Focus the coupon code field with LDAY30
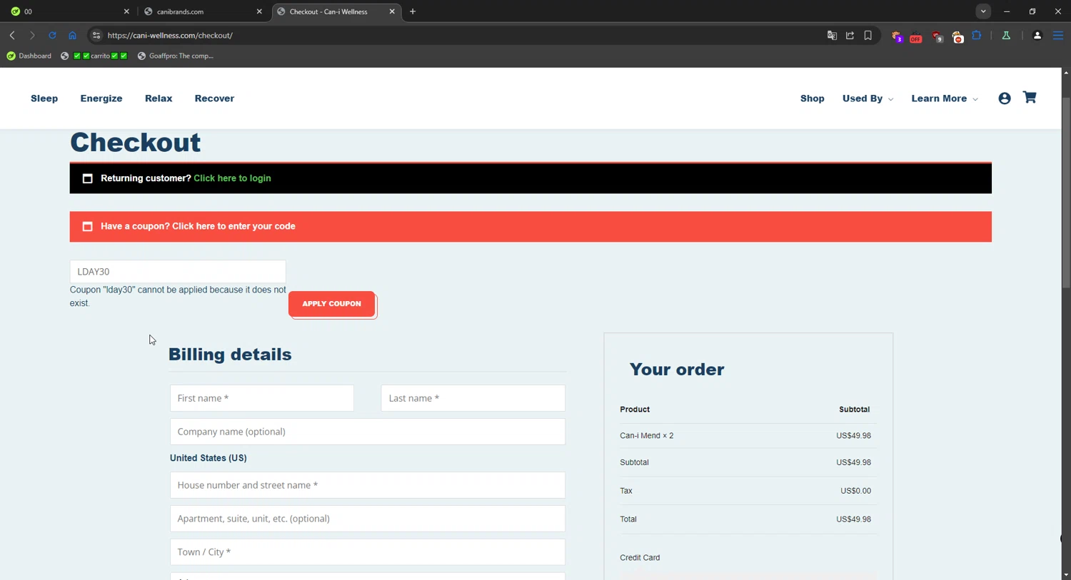This screenshot has width=1071, height=580. click(x=178, y=272)
